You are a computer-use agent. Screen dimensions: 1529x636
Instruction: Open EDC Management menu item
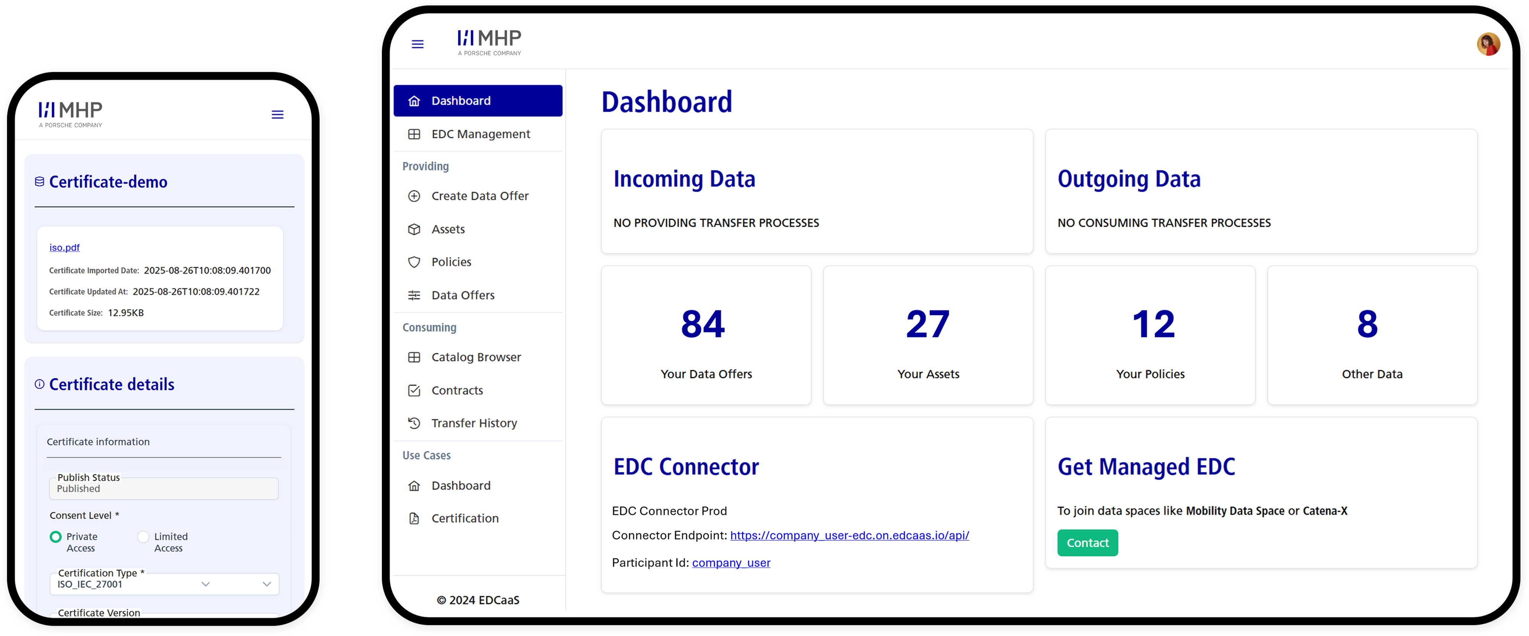478,134
